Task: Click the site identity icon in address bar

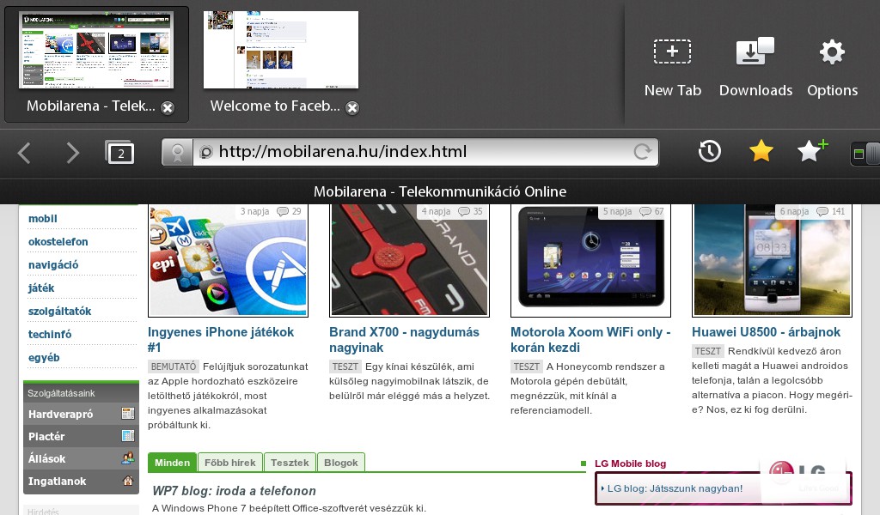Action: pos(177,152)
